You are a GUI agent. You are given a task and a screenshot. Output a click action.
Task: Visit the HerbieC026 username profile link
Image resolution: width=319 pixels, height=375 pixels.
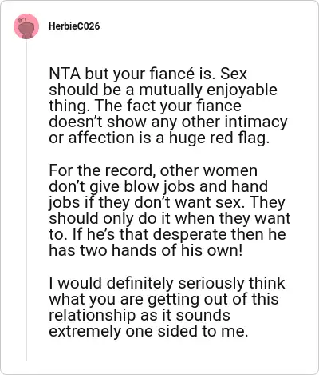tap(74, 26)
